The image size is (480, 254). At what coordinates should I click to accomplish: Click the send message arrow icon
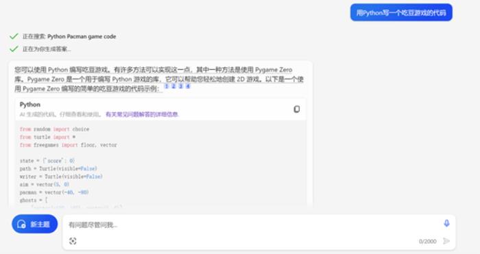point(446,241)
